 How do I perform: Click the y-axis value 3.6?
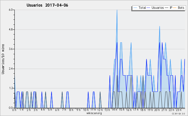coord(11,49)
